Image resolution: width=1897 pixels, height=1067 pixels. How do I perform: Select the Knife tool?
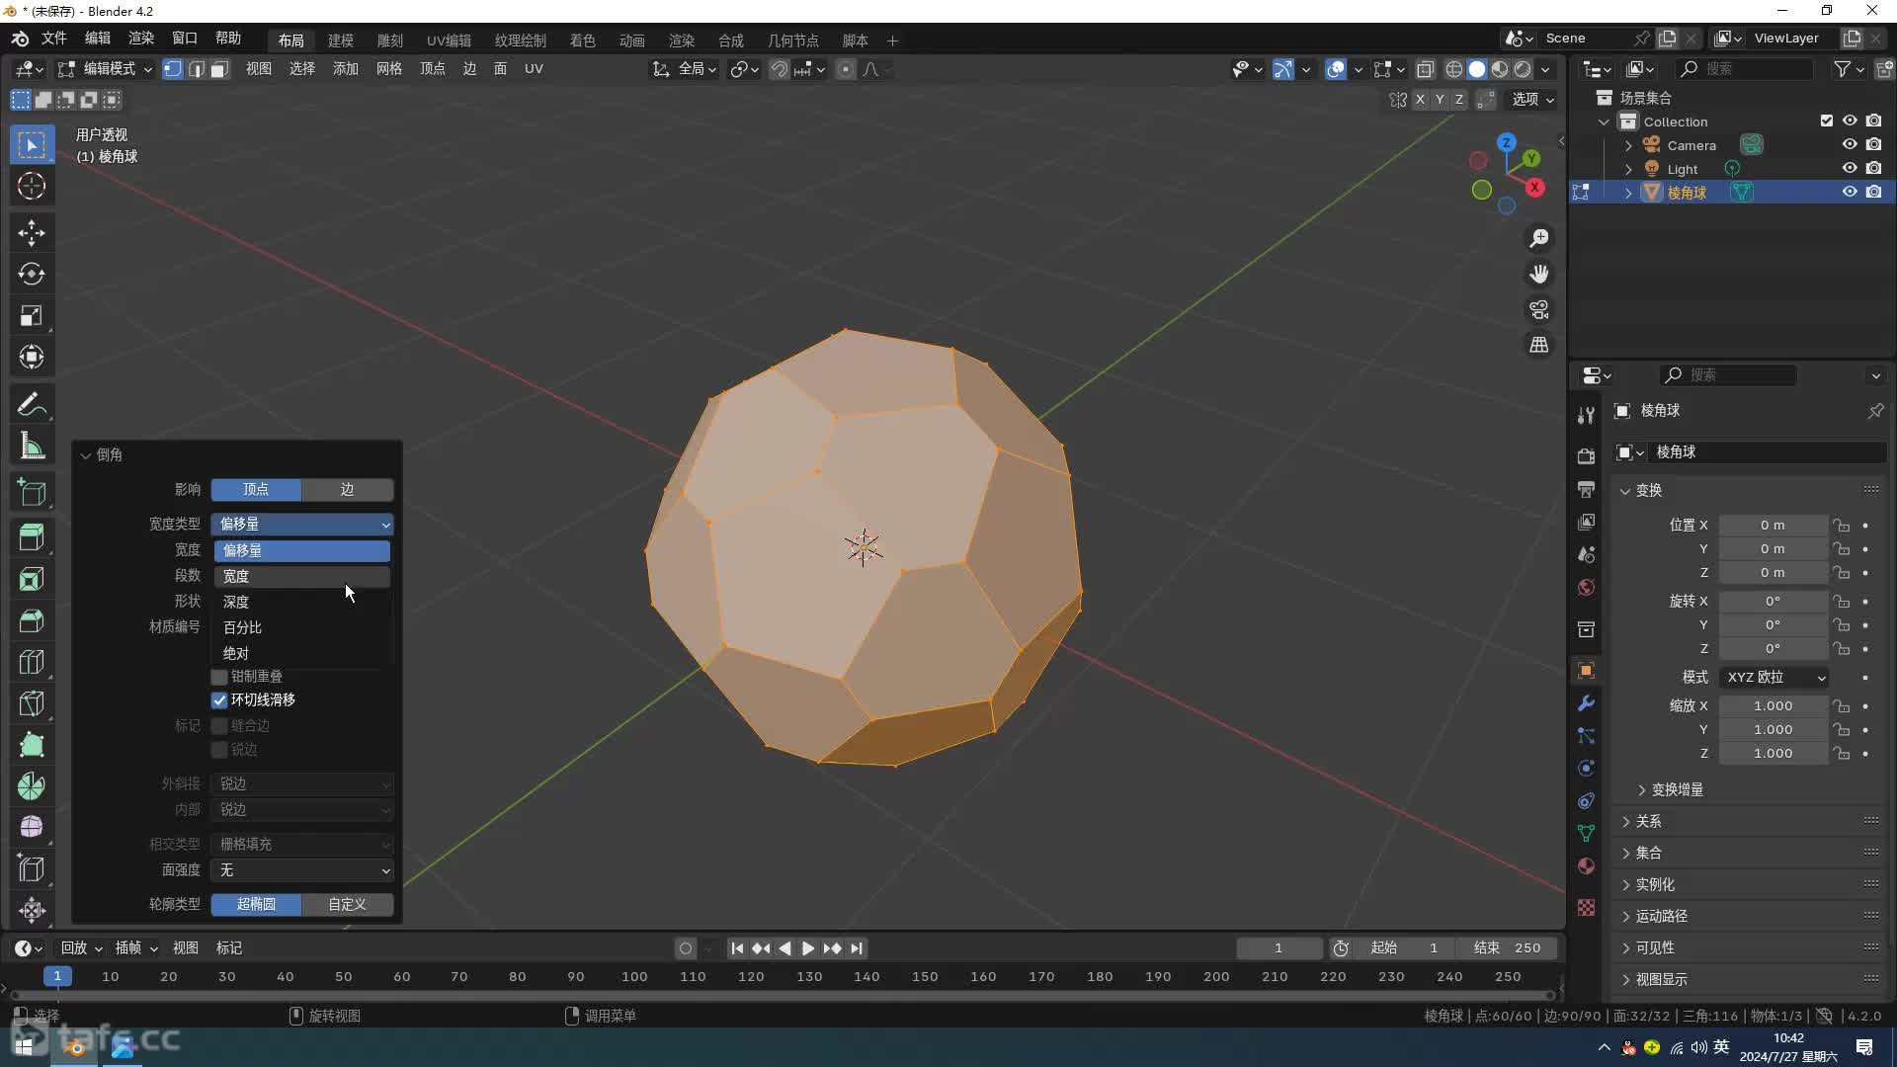[32, 703]
